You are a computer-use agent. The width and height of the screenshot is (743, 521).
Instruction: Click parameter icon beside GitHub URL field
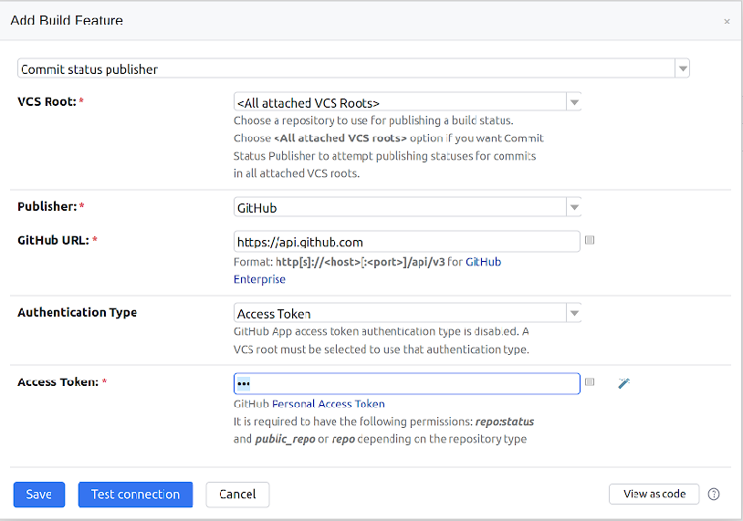tap(590, 240)
